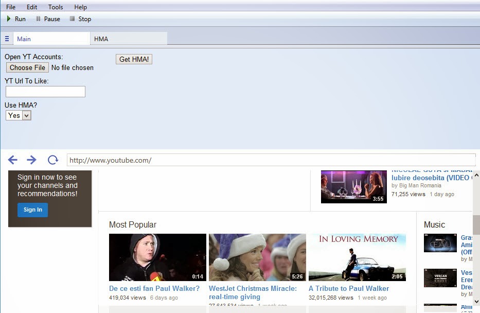
Task: Click the Most Popular heading
Action: click(133, 225)
